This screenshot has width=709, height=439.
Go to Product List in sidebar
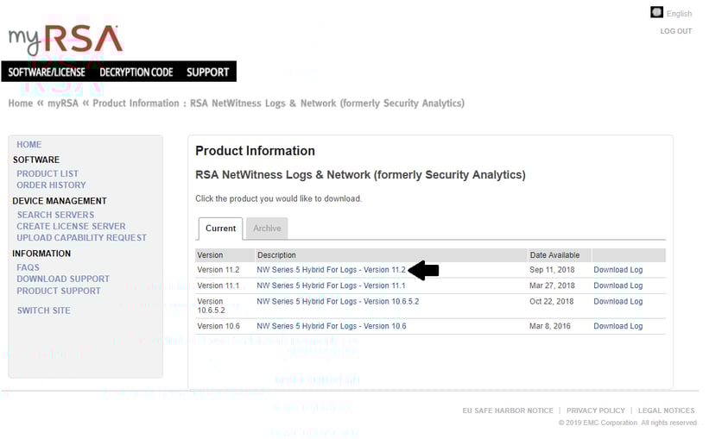(47, 173)
